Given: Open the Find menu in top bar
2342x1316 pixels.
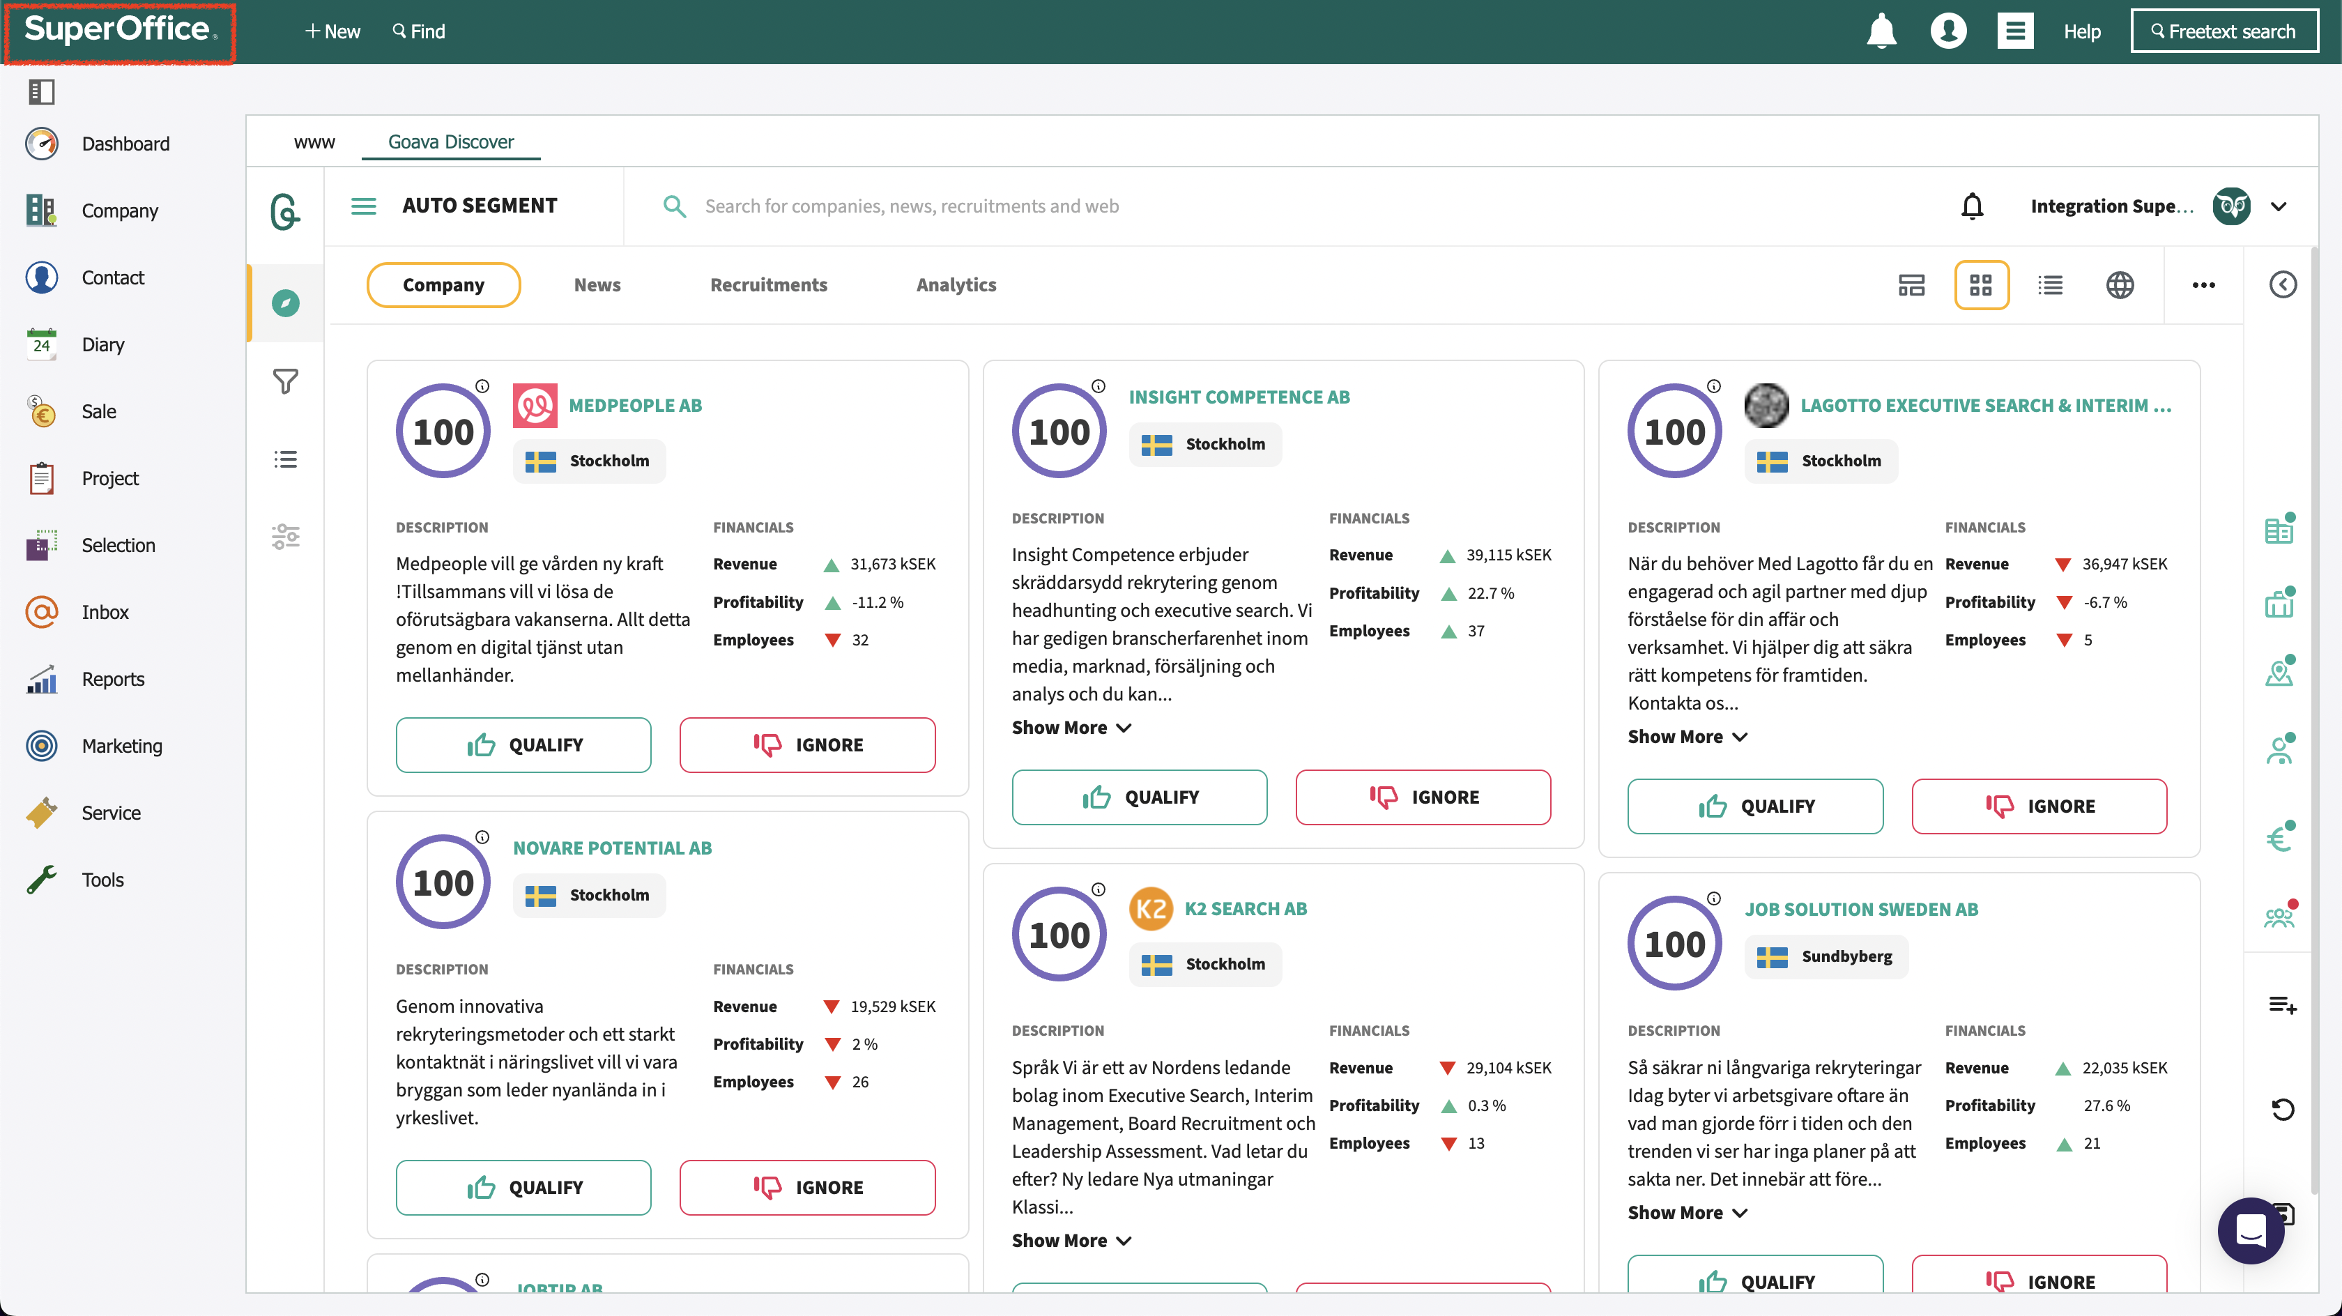Looking at the screenshot, I should [x=418, y=31].
